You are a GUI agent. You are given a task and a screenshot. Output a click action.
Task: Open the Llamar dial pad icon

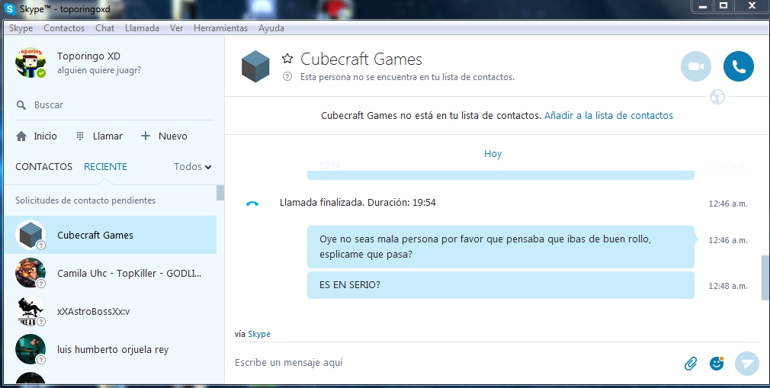pyautogui.click(x=80, y=136)
